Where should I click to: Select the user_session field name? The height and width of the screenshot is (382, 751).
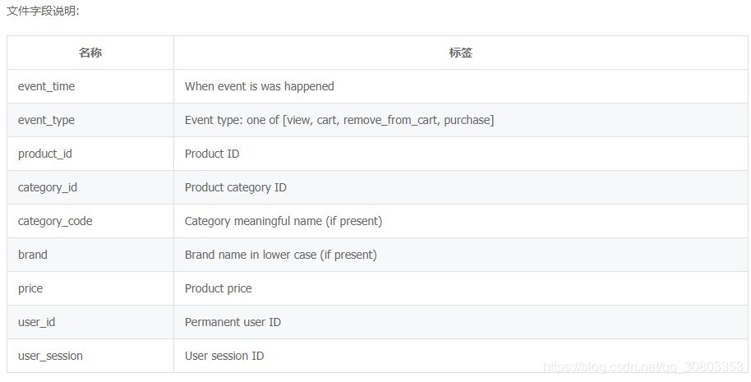tap(50, 356)
